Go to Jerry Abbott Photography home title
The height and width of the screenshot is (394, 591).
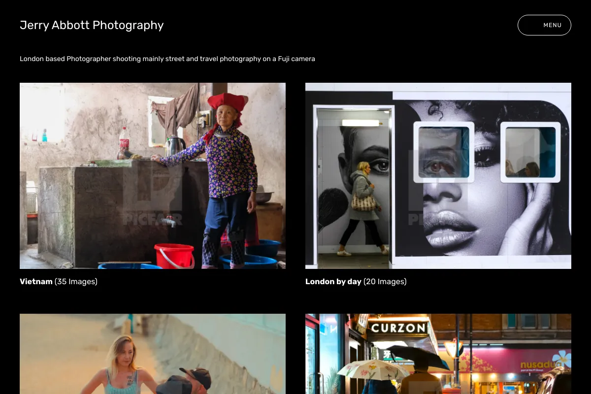(92, 25)
